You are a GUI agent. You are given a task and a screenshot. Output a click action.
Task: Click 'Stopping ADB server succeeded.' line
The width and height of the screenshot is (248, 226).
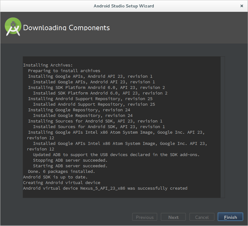click(70, 160)
